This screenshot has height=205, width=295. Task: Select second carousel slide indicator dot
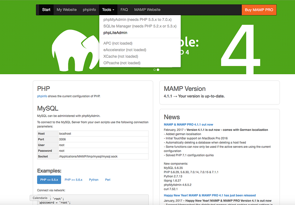coord(158,70)
